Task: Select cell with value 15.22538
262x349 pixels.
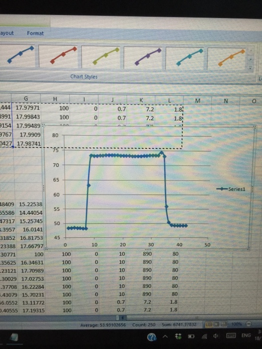Action: [28, 204]
